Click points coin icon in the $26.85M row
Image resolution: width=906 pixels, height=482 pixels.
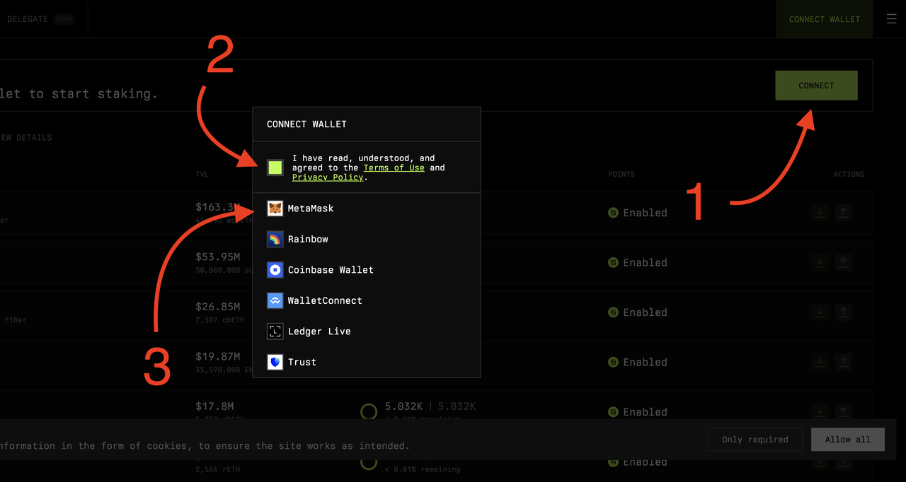(614, 312)
